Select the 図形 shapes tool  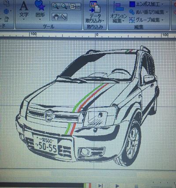pos(40,9)
